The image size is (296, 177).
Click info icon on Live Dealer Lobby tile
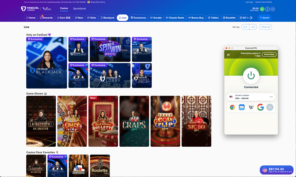point(129,65)
